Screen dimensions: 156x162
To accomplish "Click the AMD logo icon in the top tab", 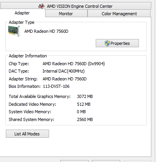I will coord(42,6).
